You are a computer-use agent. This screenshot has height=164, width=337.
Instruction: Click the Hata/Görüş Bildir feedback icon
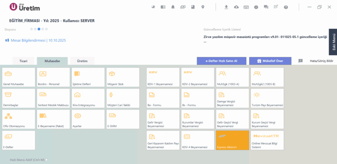(x=300, y=61)
